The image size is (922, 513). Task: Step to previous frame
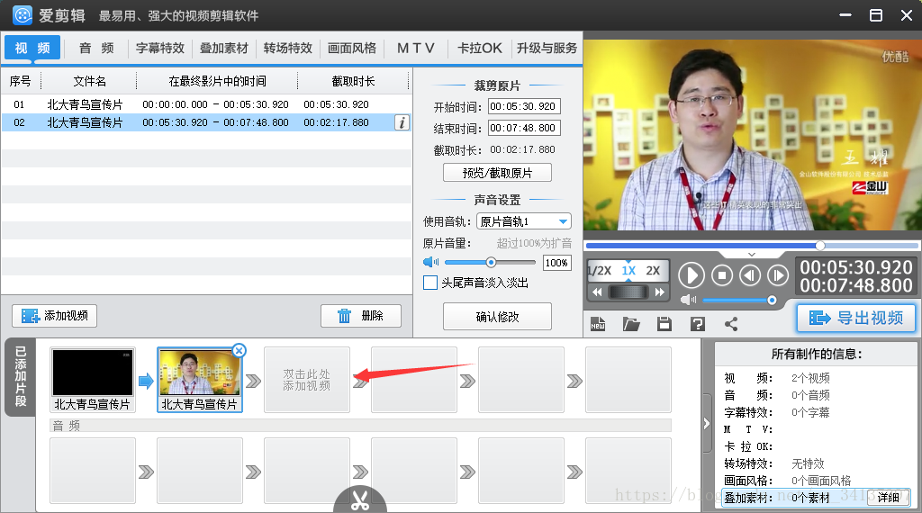click(x=750, y=275)
